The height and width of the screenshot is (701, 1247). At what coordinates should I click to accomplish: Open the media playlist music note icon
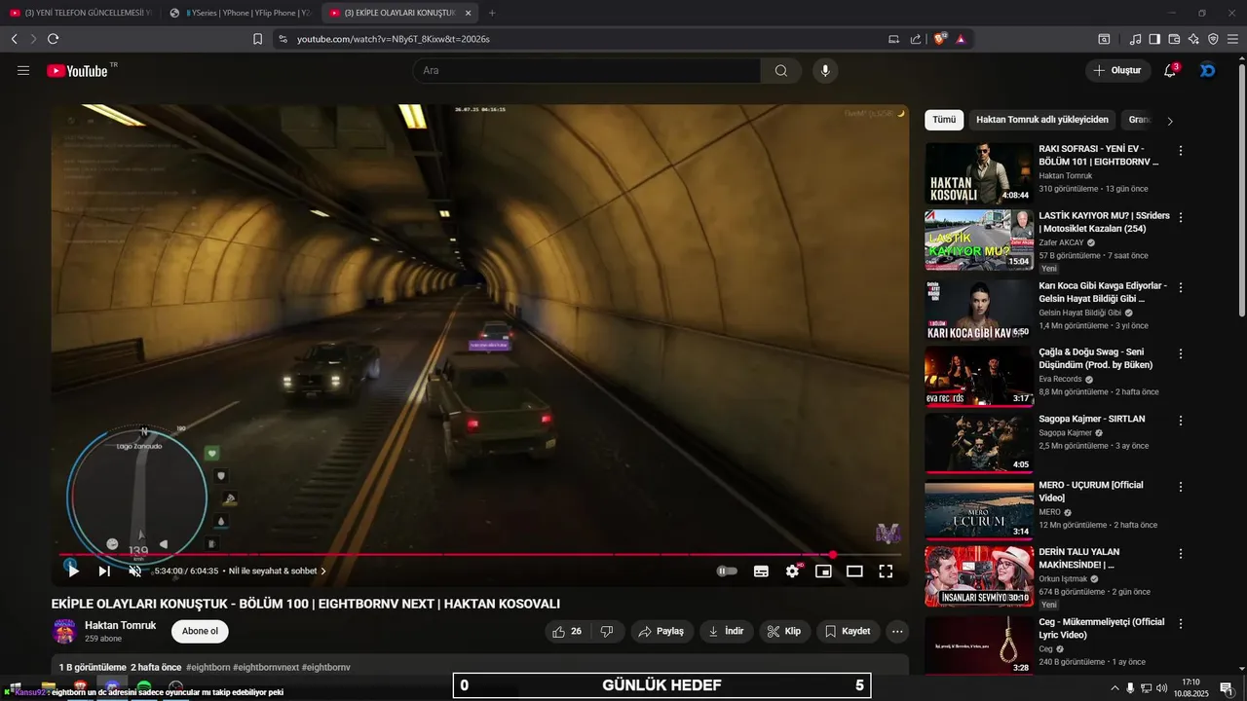(1135, 39)
